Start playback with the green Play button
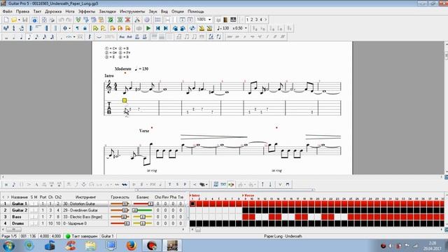The image size is (448, 252). [148, 28]
